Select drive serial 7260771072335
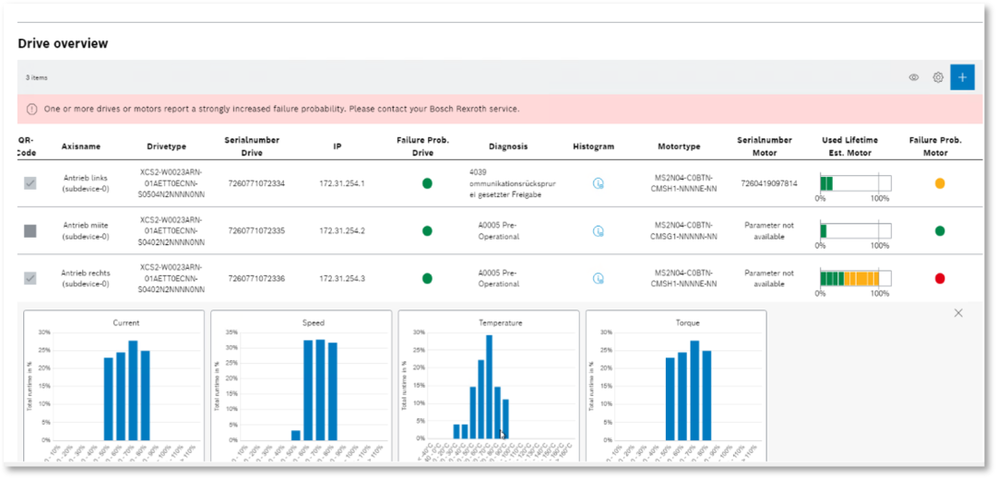The height and width of the screenshot is (478, 996). [256, 231]
